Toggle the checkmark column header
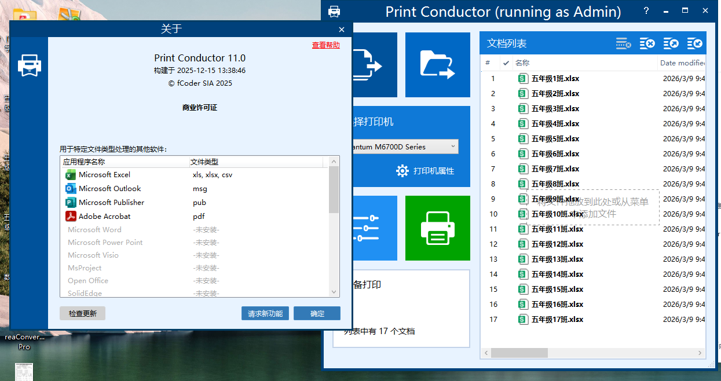This screenshot has height=381, width=721. click(x=506, y=63)
